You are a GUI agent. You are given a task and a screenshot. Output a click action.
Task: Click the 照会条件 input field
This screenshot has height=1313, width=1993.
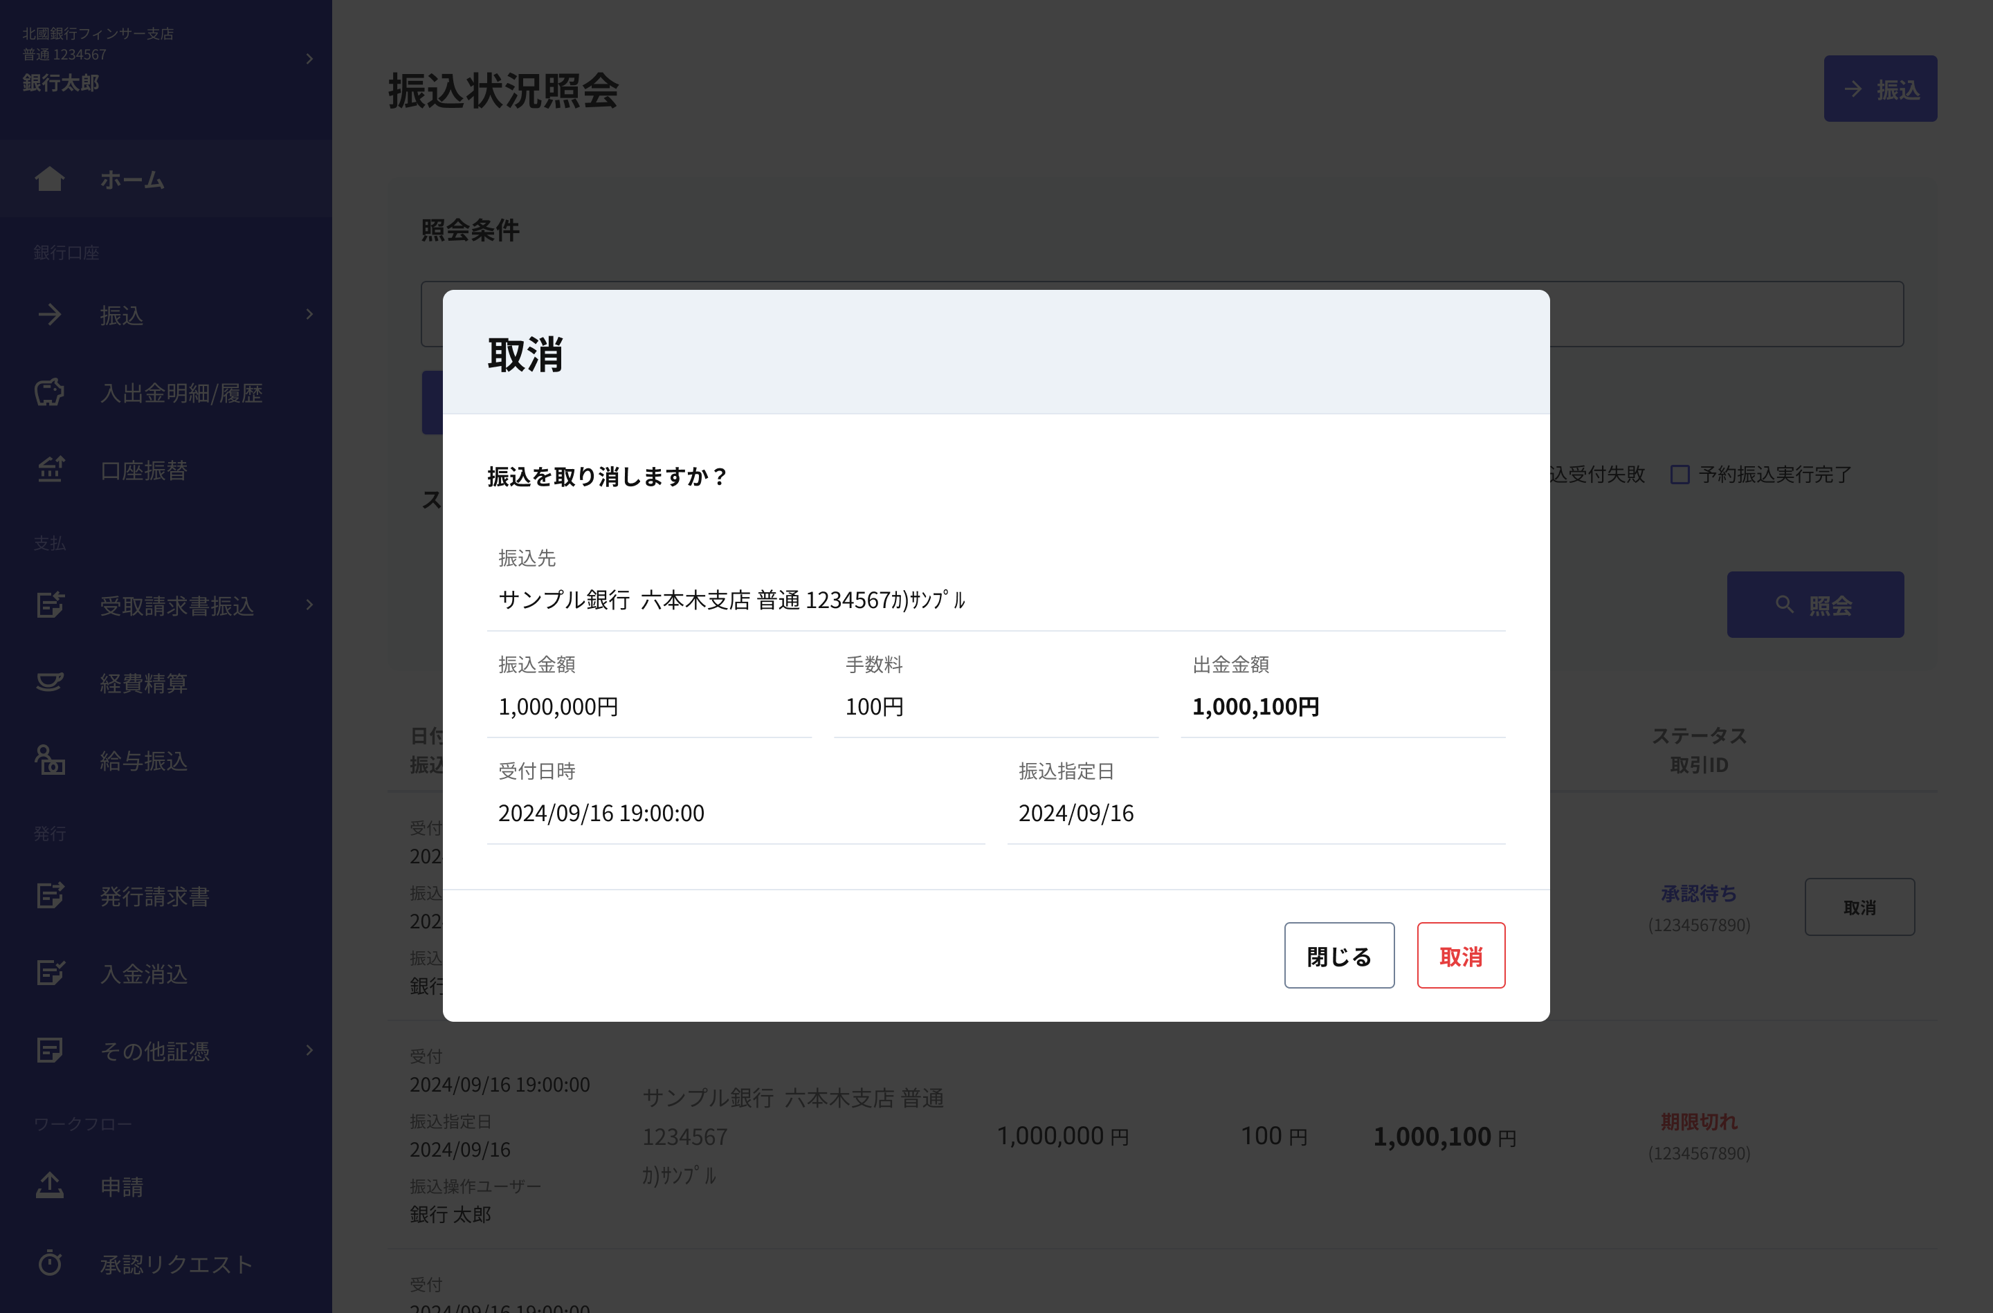[1725, 314]
